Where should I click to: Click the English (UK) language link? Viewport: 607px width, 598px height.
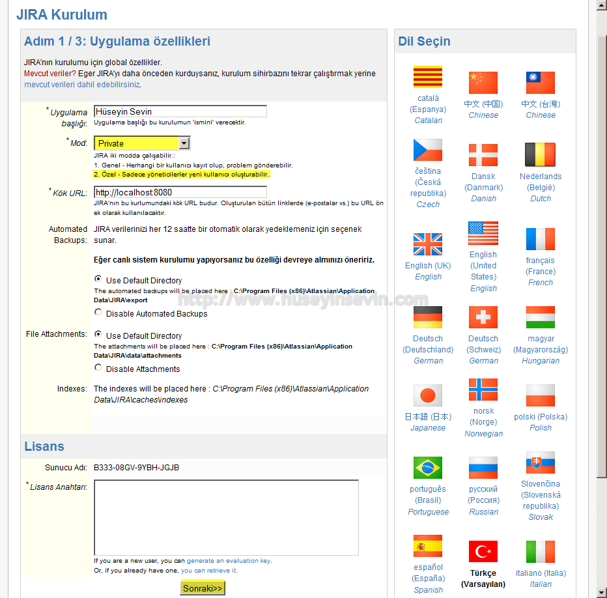point(428,266)
